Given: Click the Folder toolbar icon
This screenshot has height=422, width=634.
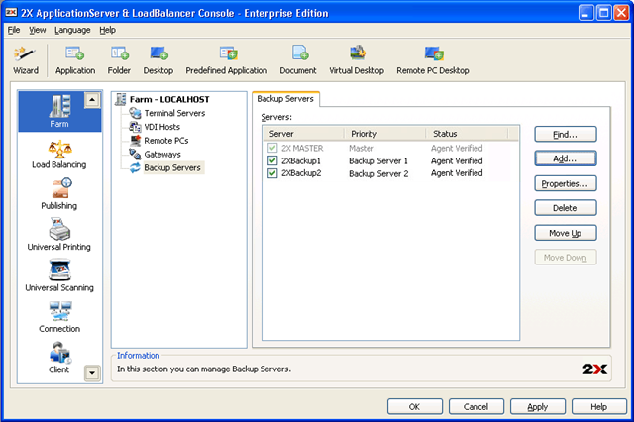Looking at the screenshot, I should pyautogui.click(x=119, y=60).
